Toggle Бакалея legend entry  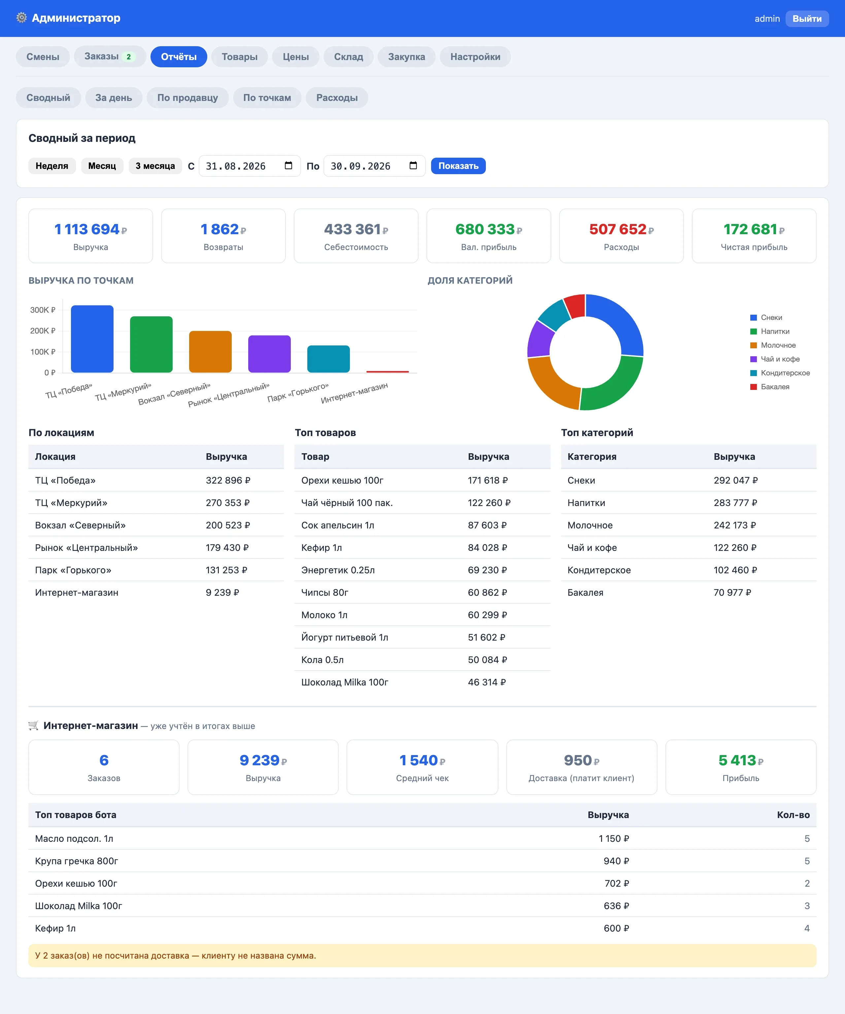coord(770,387)
